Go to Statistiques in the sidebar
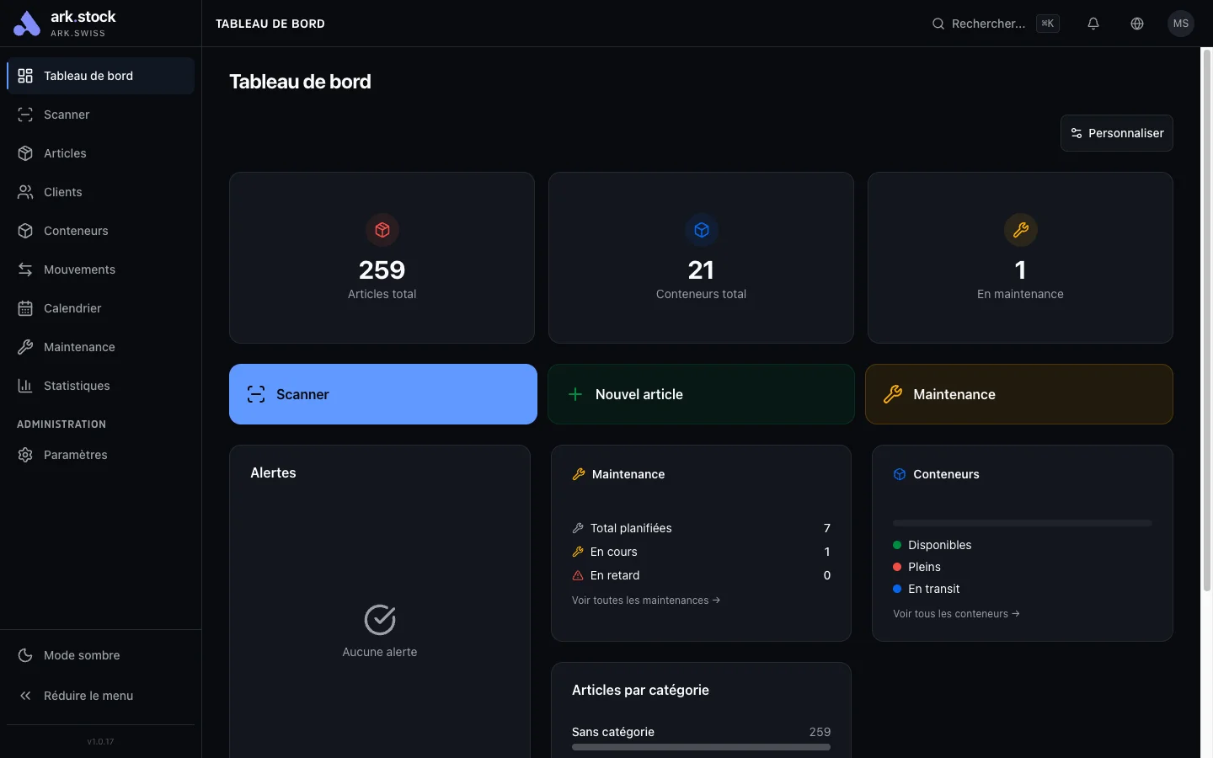The width and height of the screenshot is (1213, 758). pos(77,386)
